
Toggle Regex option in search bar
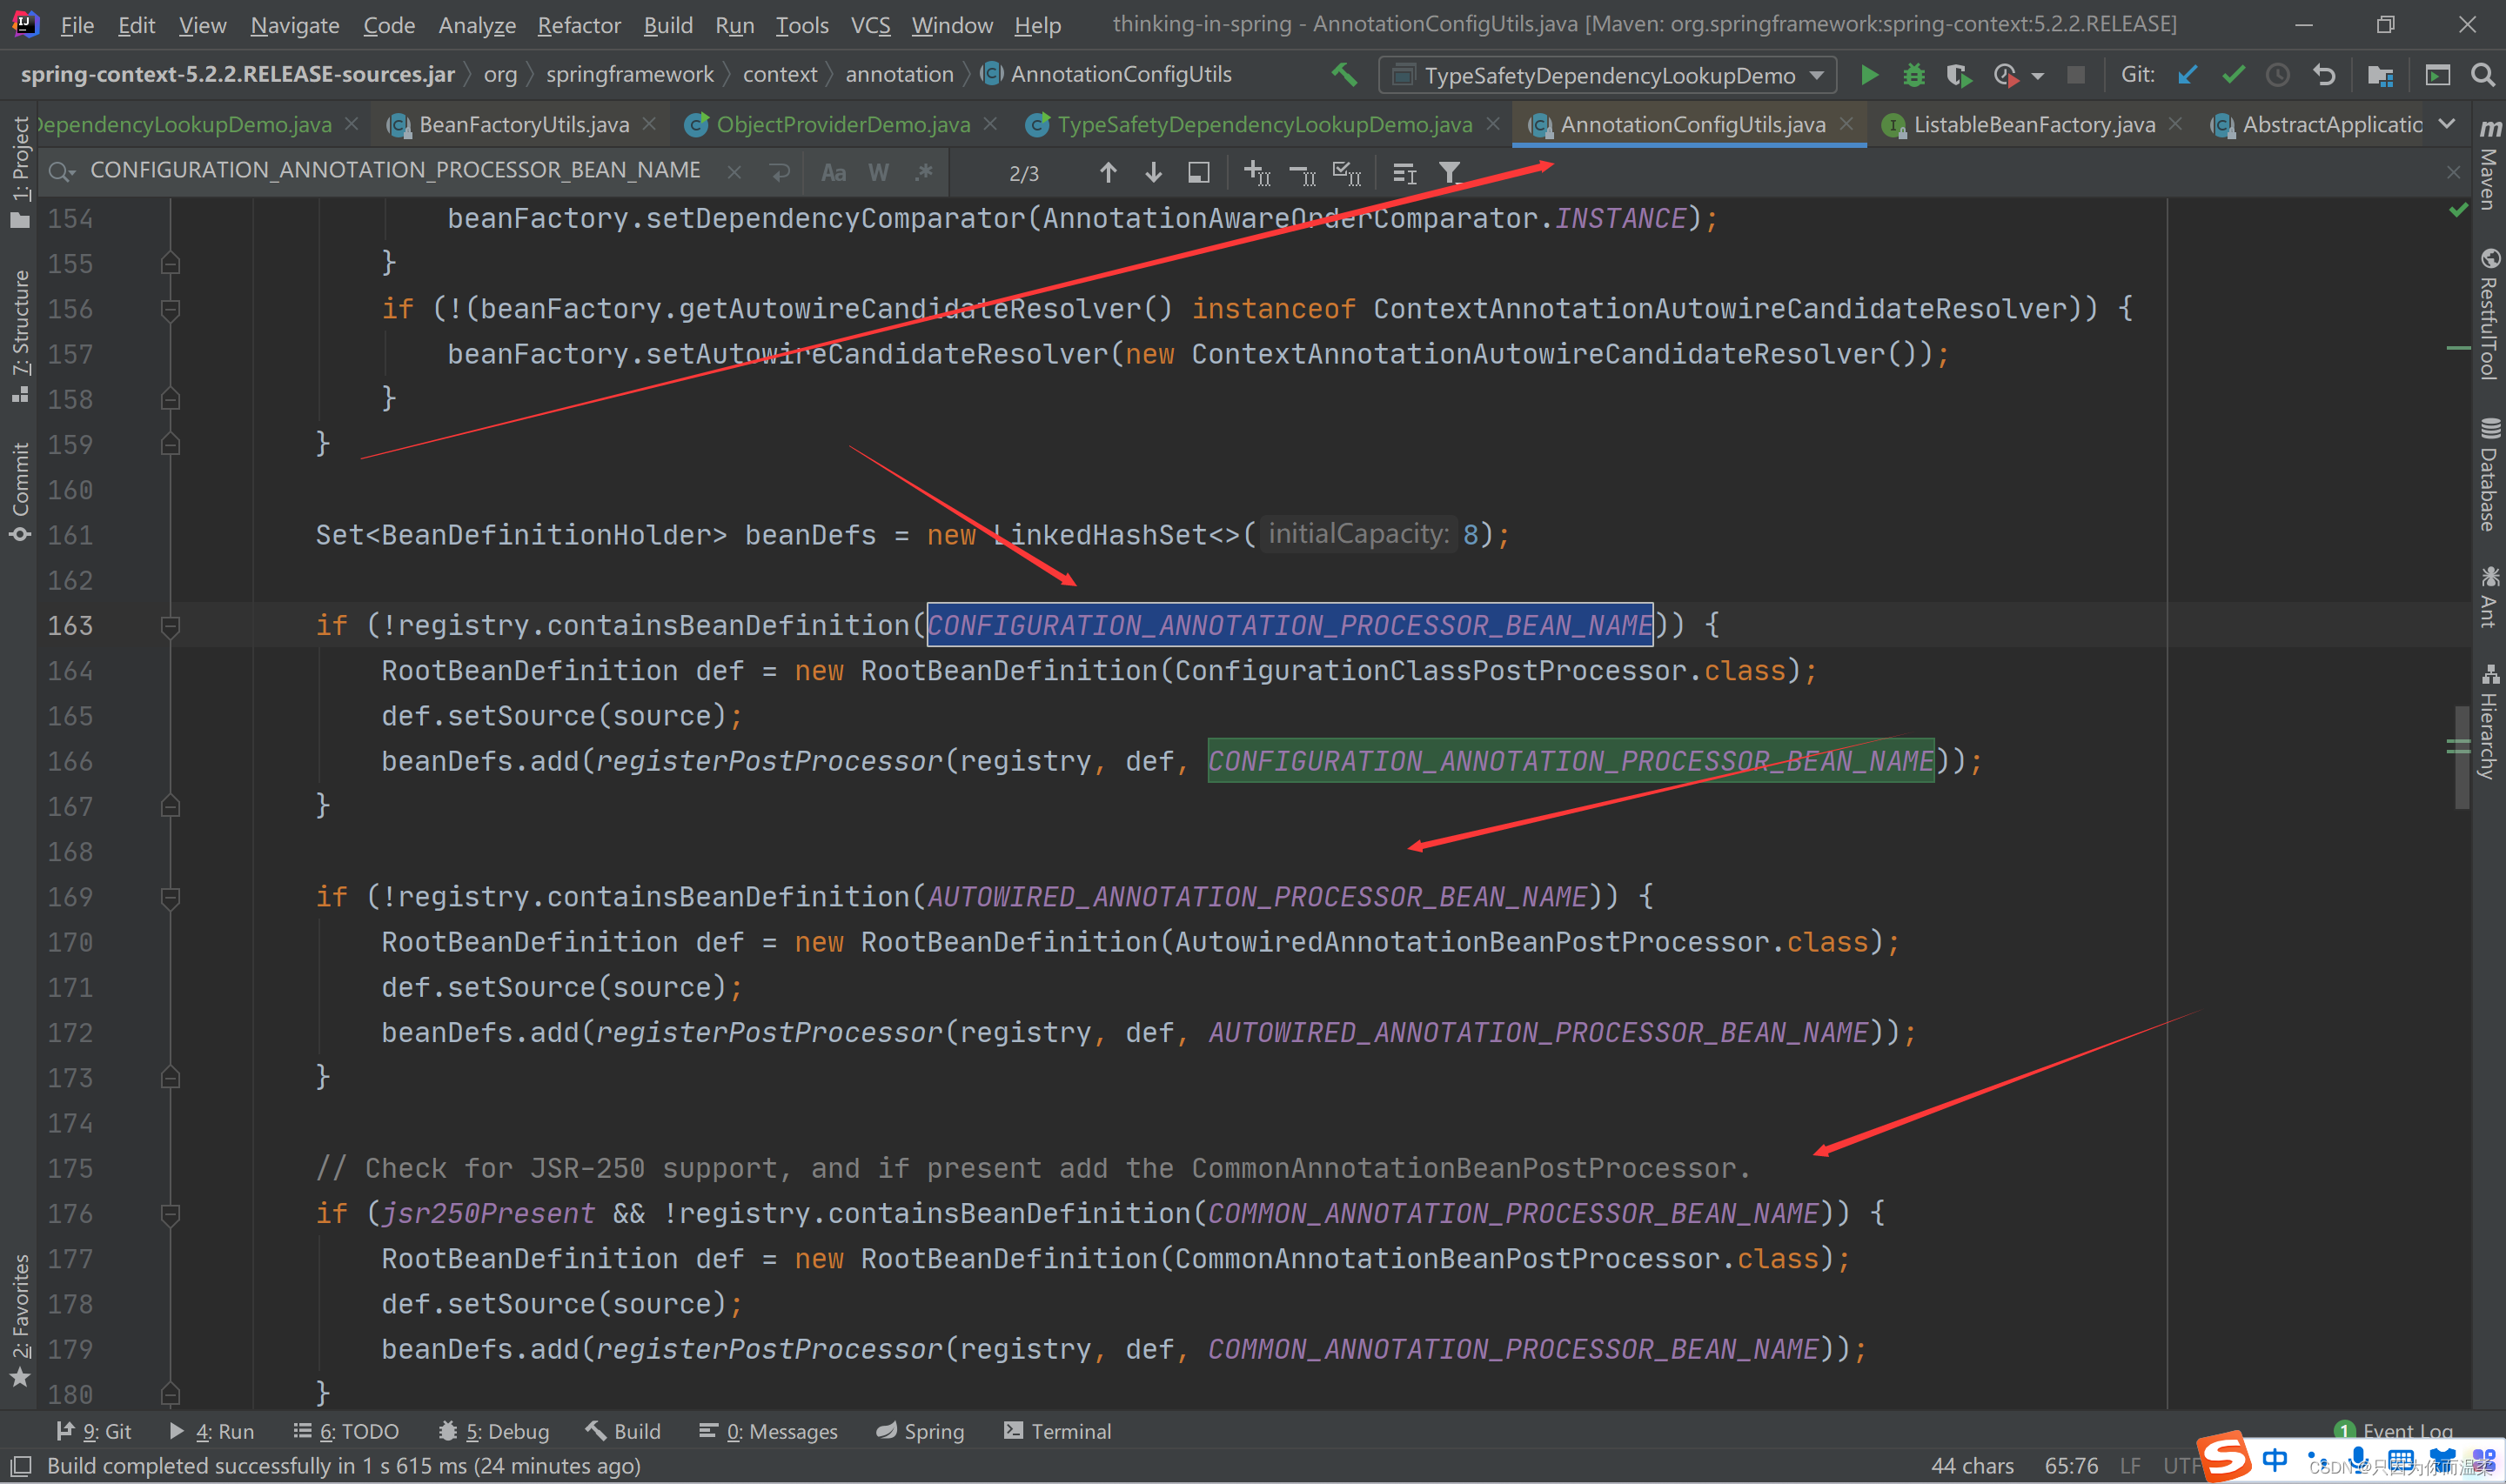pos(923,173)
